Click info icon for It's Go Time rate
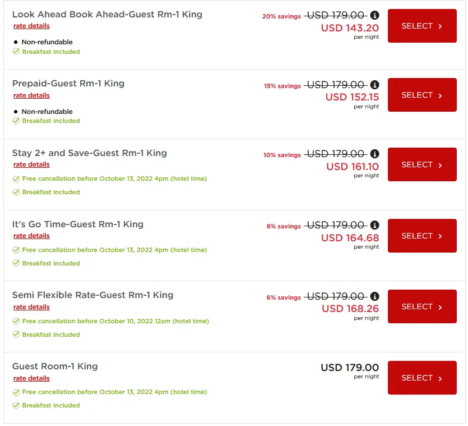 pos(375,225)
